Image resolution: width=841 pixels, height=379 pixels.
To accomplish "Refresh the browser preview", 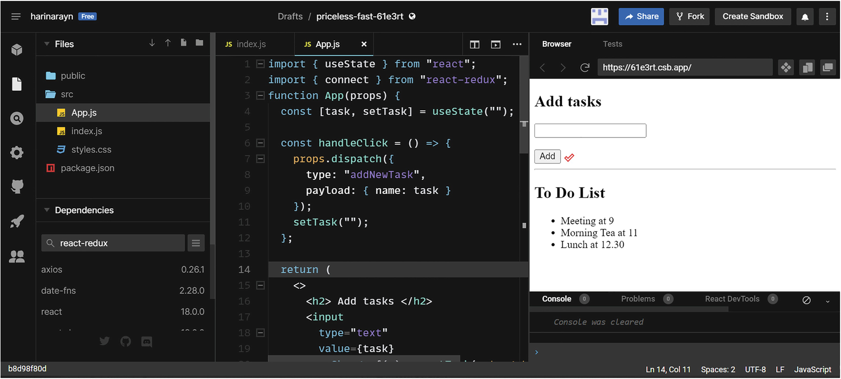I will click(x=585, y=67).
